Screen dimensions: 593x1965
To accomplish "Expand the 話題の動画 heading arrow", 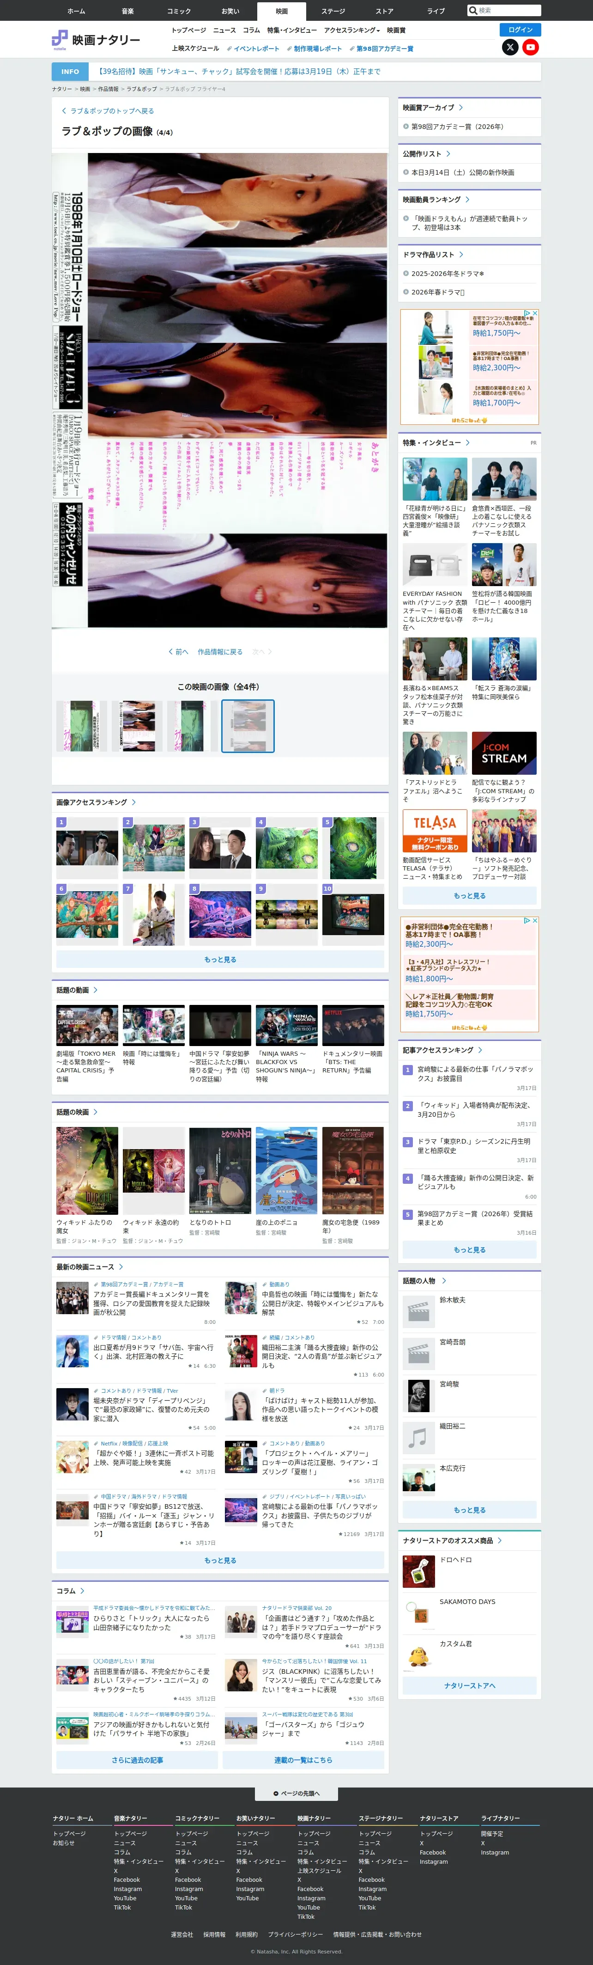I will (95, 990).
